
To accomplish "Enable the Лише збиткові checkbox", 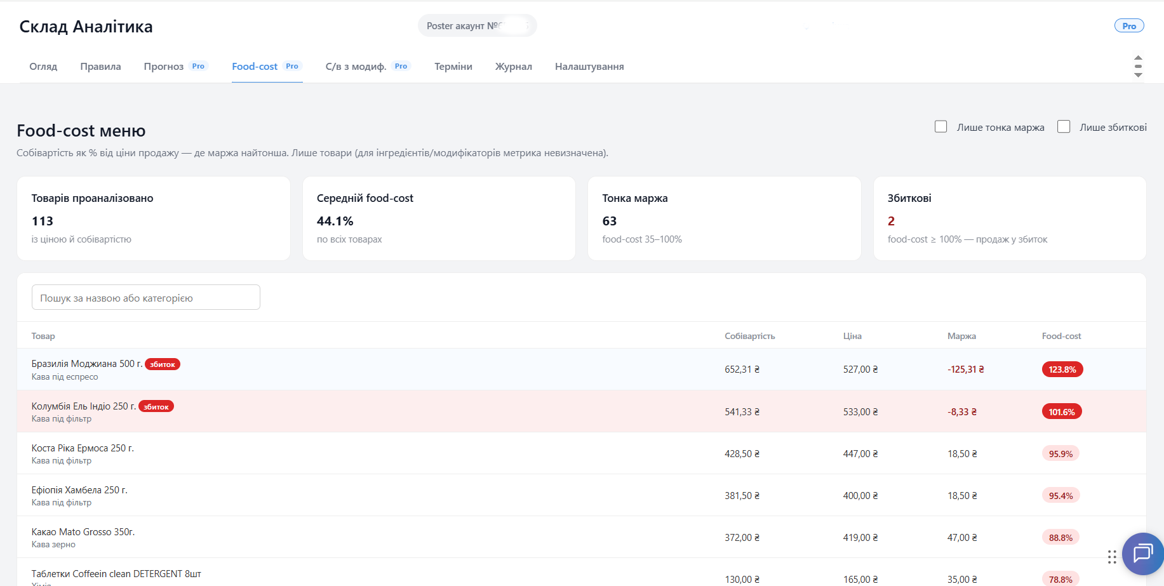I will pyautogui.click(x=1064, y=126).
